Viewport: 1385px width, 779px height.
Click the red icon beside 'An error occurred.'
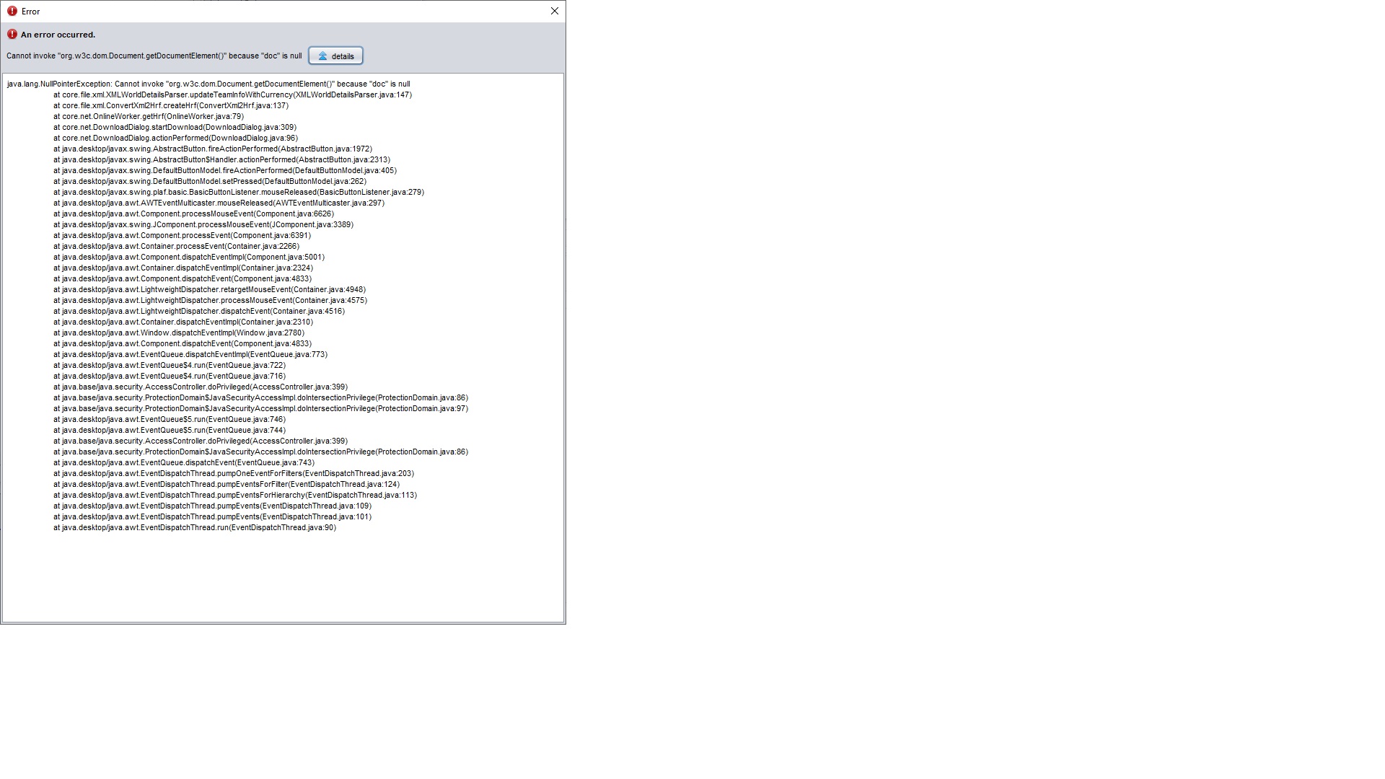pos(12,35)
